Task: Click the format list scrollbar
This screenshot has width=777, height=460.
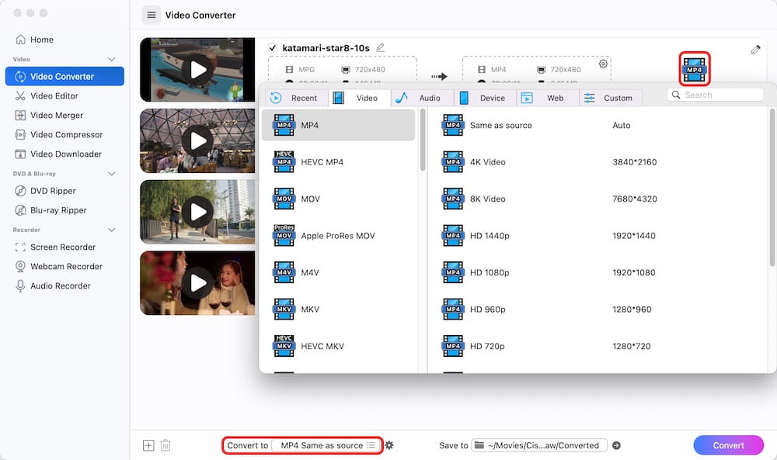Action: pos(423,140)
